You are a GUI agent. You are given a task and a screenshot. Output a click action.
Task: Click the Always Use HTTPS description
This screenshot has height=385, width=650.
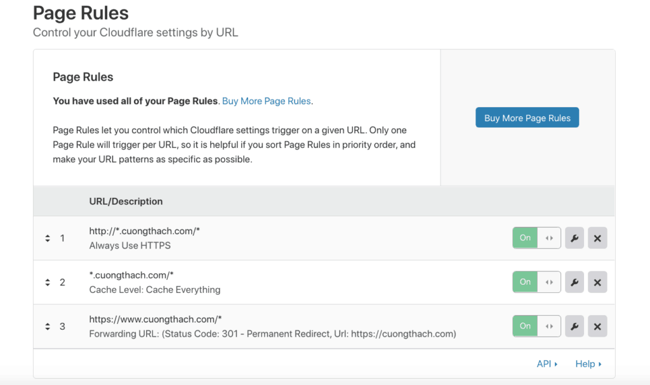click(129, 245)
